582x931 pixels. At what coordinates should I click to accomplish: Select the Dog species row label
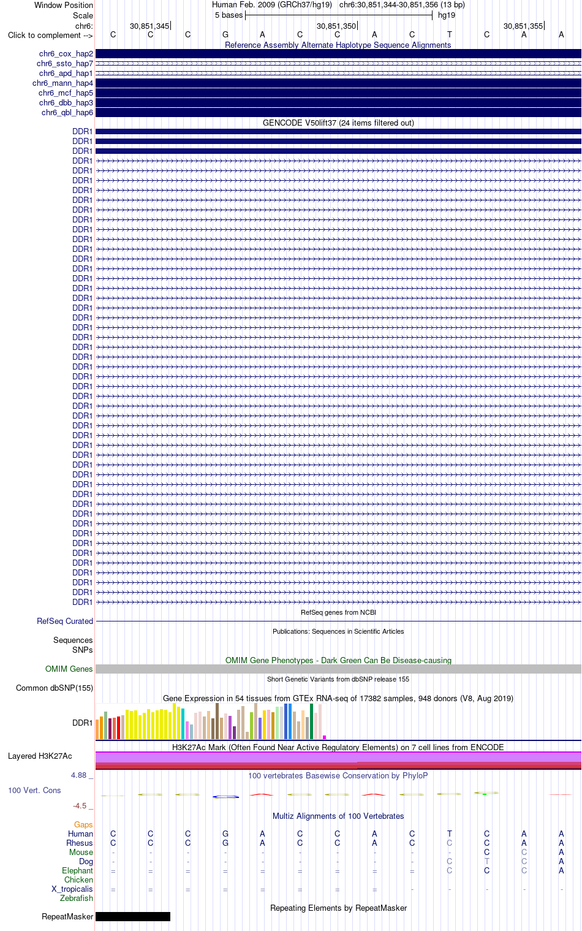pyautogui.click(x=86, y=861)
